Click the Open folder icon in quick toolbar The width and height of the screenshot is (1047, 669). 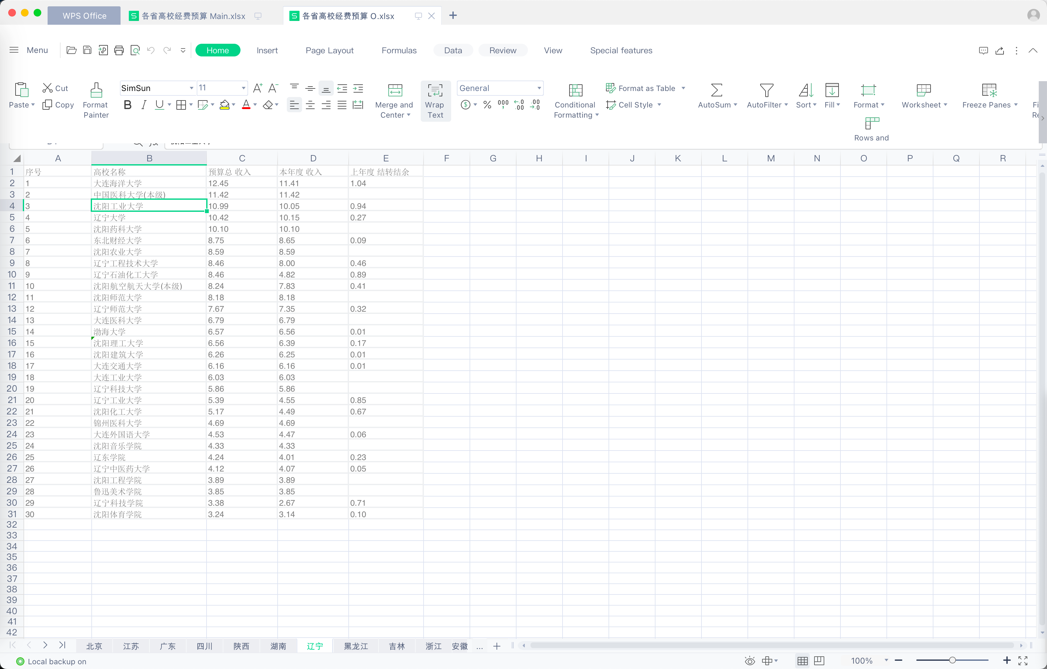71,50
